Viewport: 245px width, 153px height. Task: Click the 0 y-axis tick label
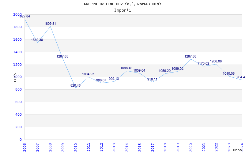tap(21, 140)
